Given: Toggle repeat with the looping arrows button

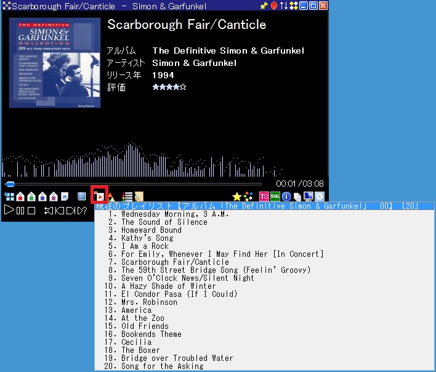Looking at the screenshot, I should (x=49, y=211).
